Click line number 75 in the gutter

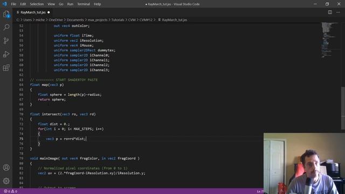point(21,139)
